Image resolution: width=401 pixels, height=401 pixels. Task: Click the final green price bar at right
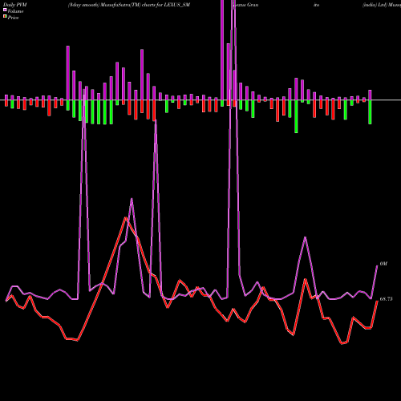tap(370, 112)
